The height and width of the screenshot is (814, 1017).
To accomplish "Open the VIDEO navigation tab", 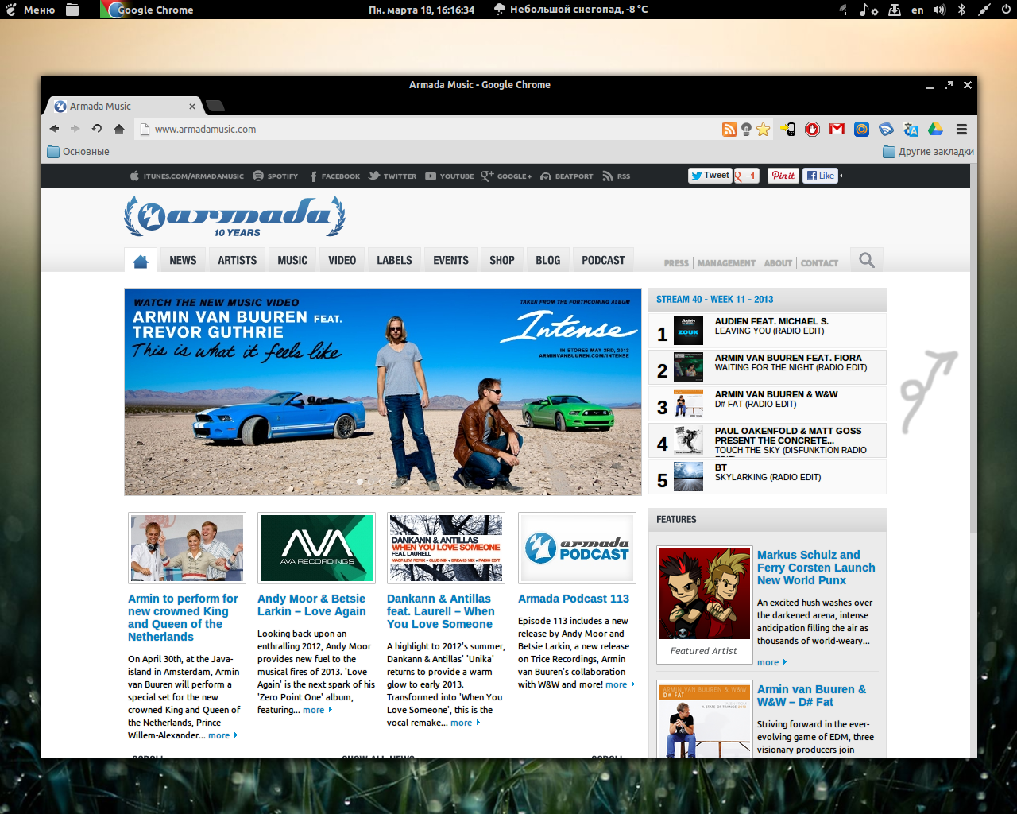I will (342, 260).
